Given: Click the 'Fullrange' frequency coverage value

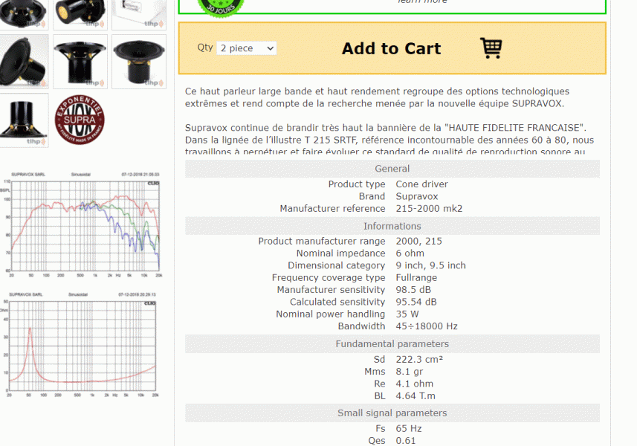Looking at the screenshot, I should (x=416, y=277).
